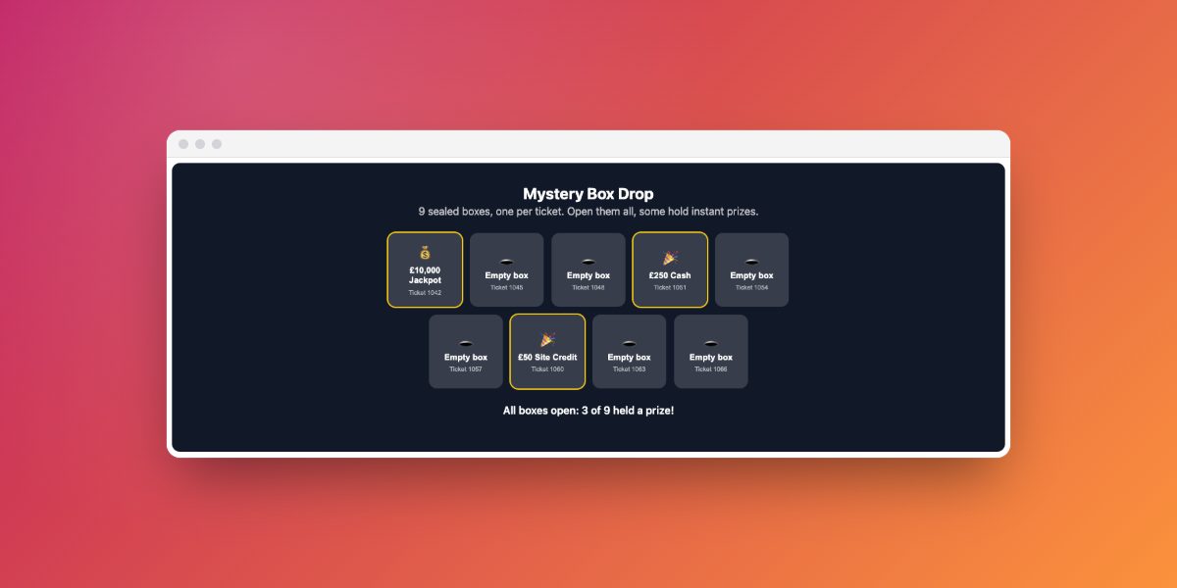This screenshot has width=1177, height=588.
Task: Select the '£250 Cash' prize label
Action: (x=670, y=275)
